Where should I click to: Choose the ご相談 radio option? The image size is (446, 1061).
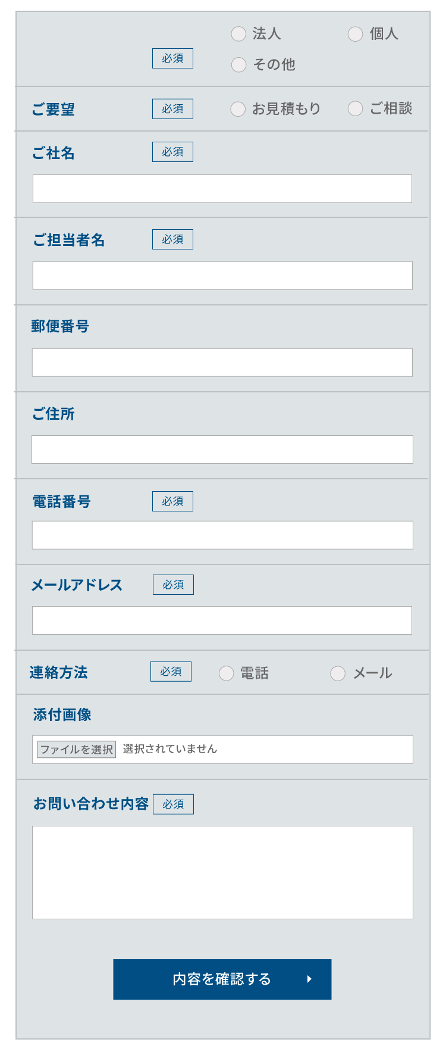click(x=355, y=108)
